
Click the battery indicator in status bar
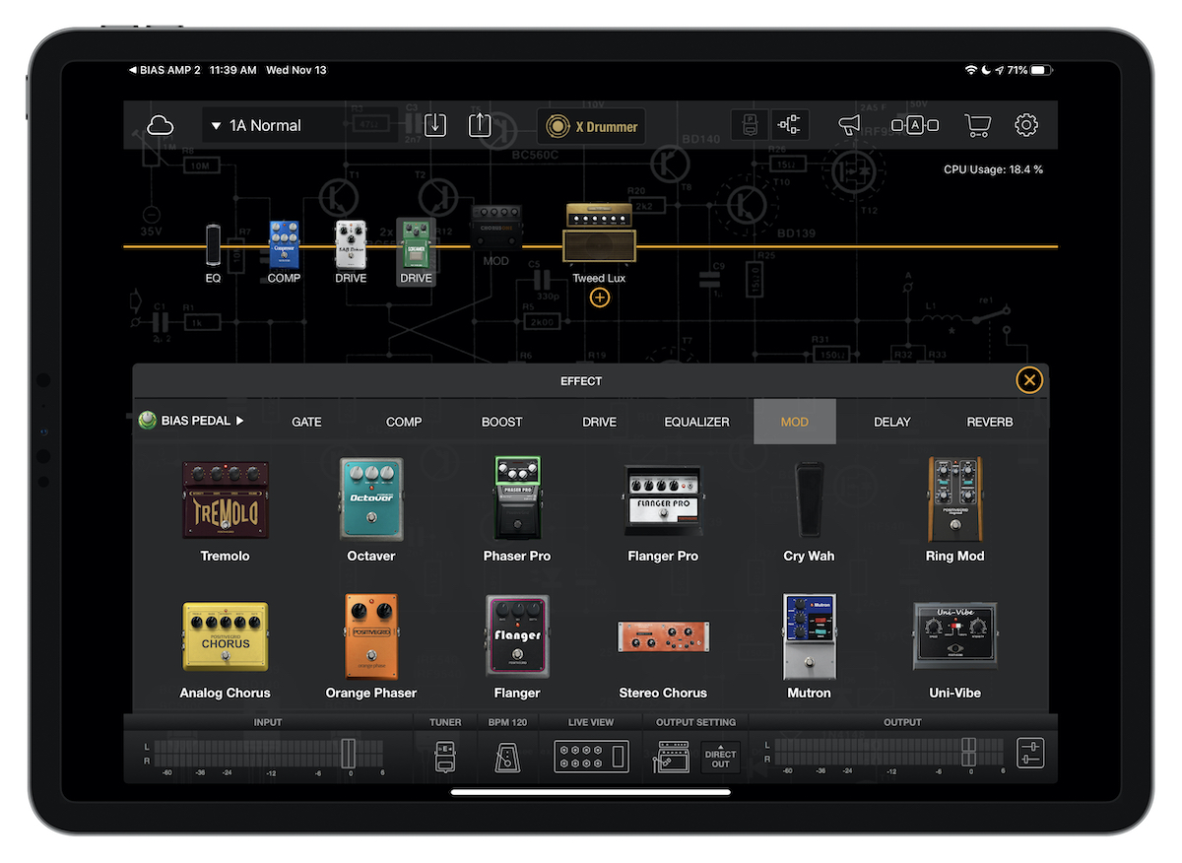(1041, 71)
